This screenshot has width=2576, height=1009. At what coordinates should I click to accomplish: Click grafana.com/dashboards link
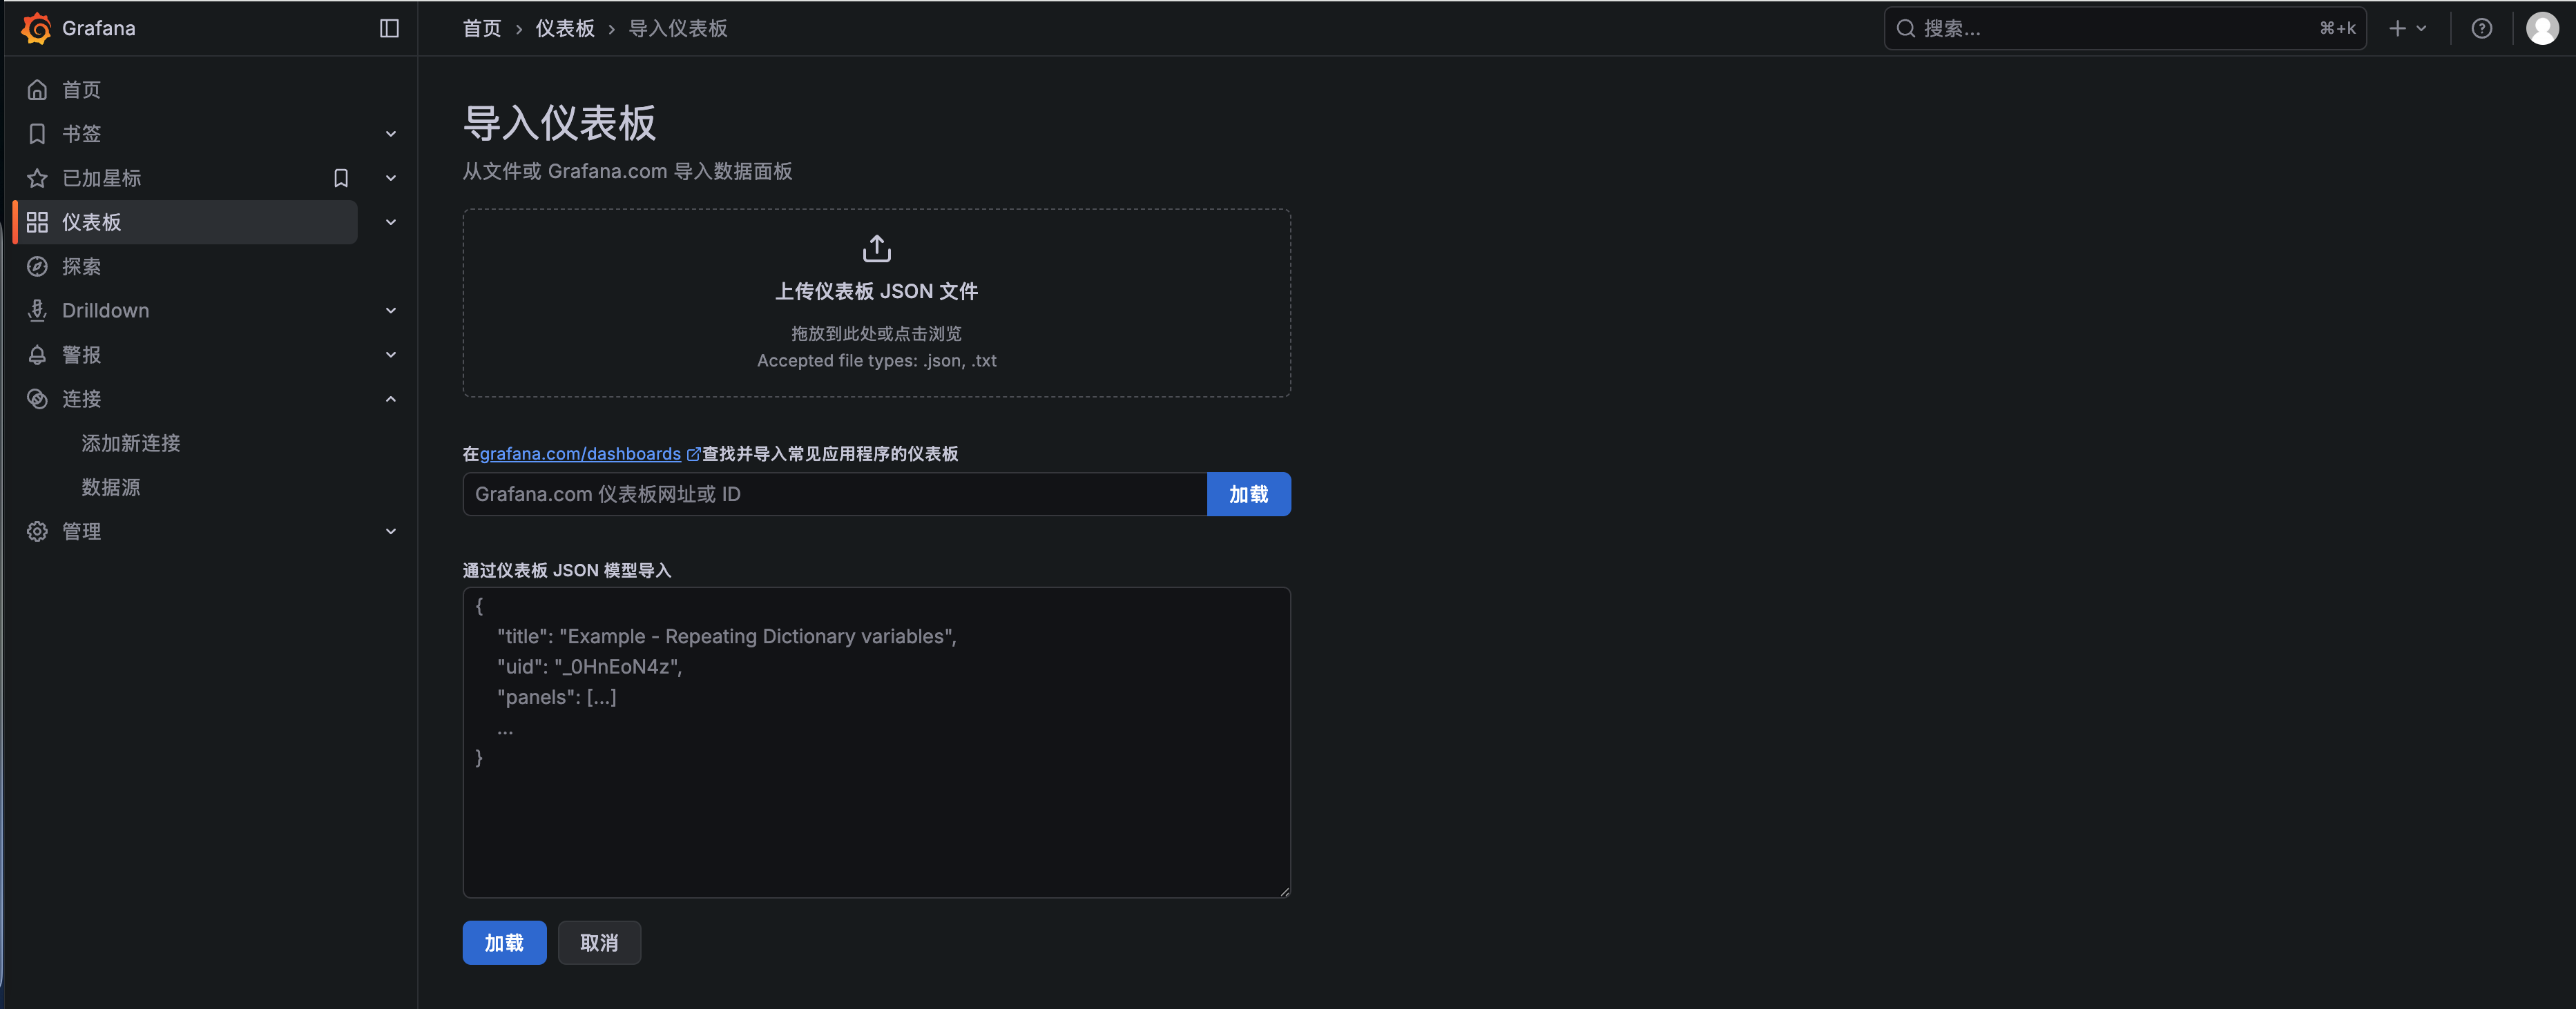tap(580, 453)
